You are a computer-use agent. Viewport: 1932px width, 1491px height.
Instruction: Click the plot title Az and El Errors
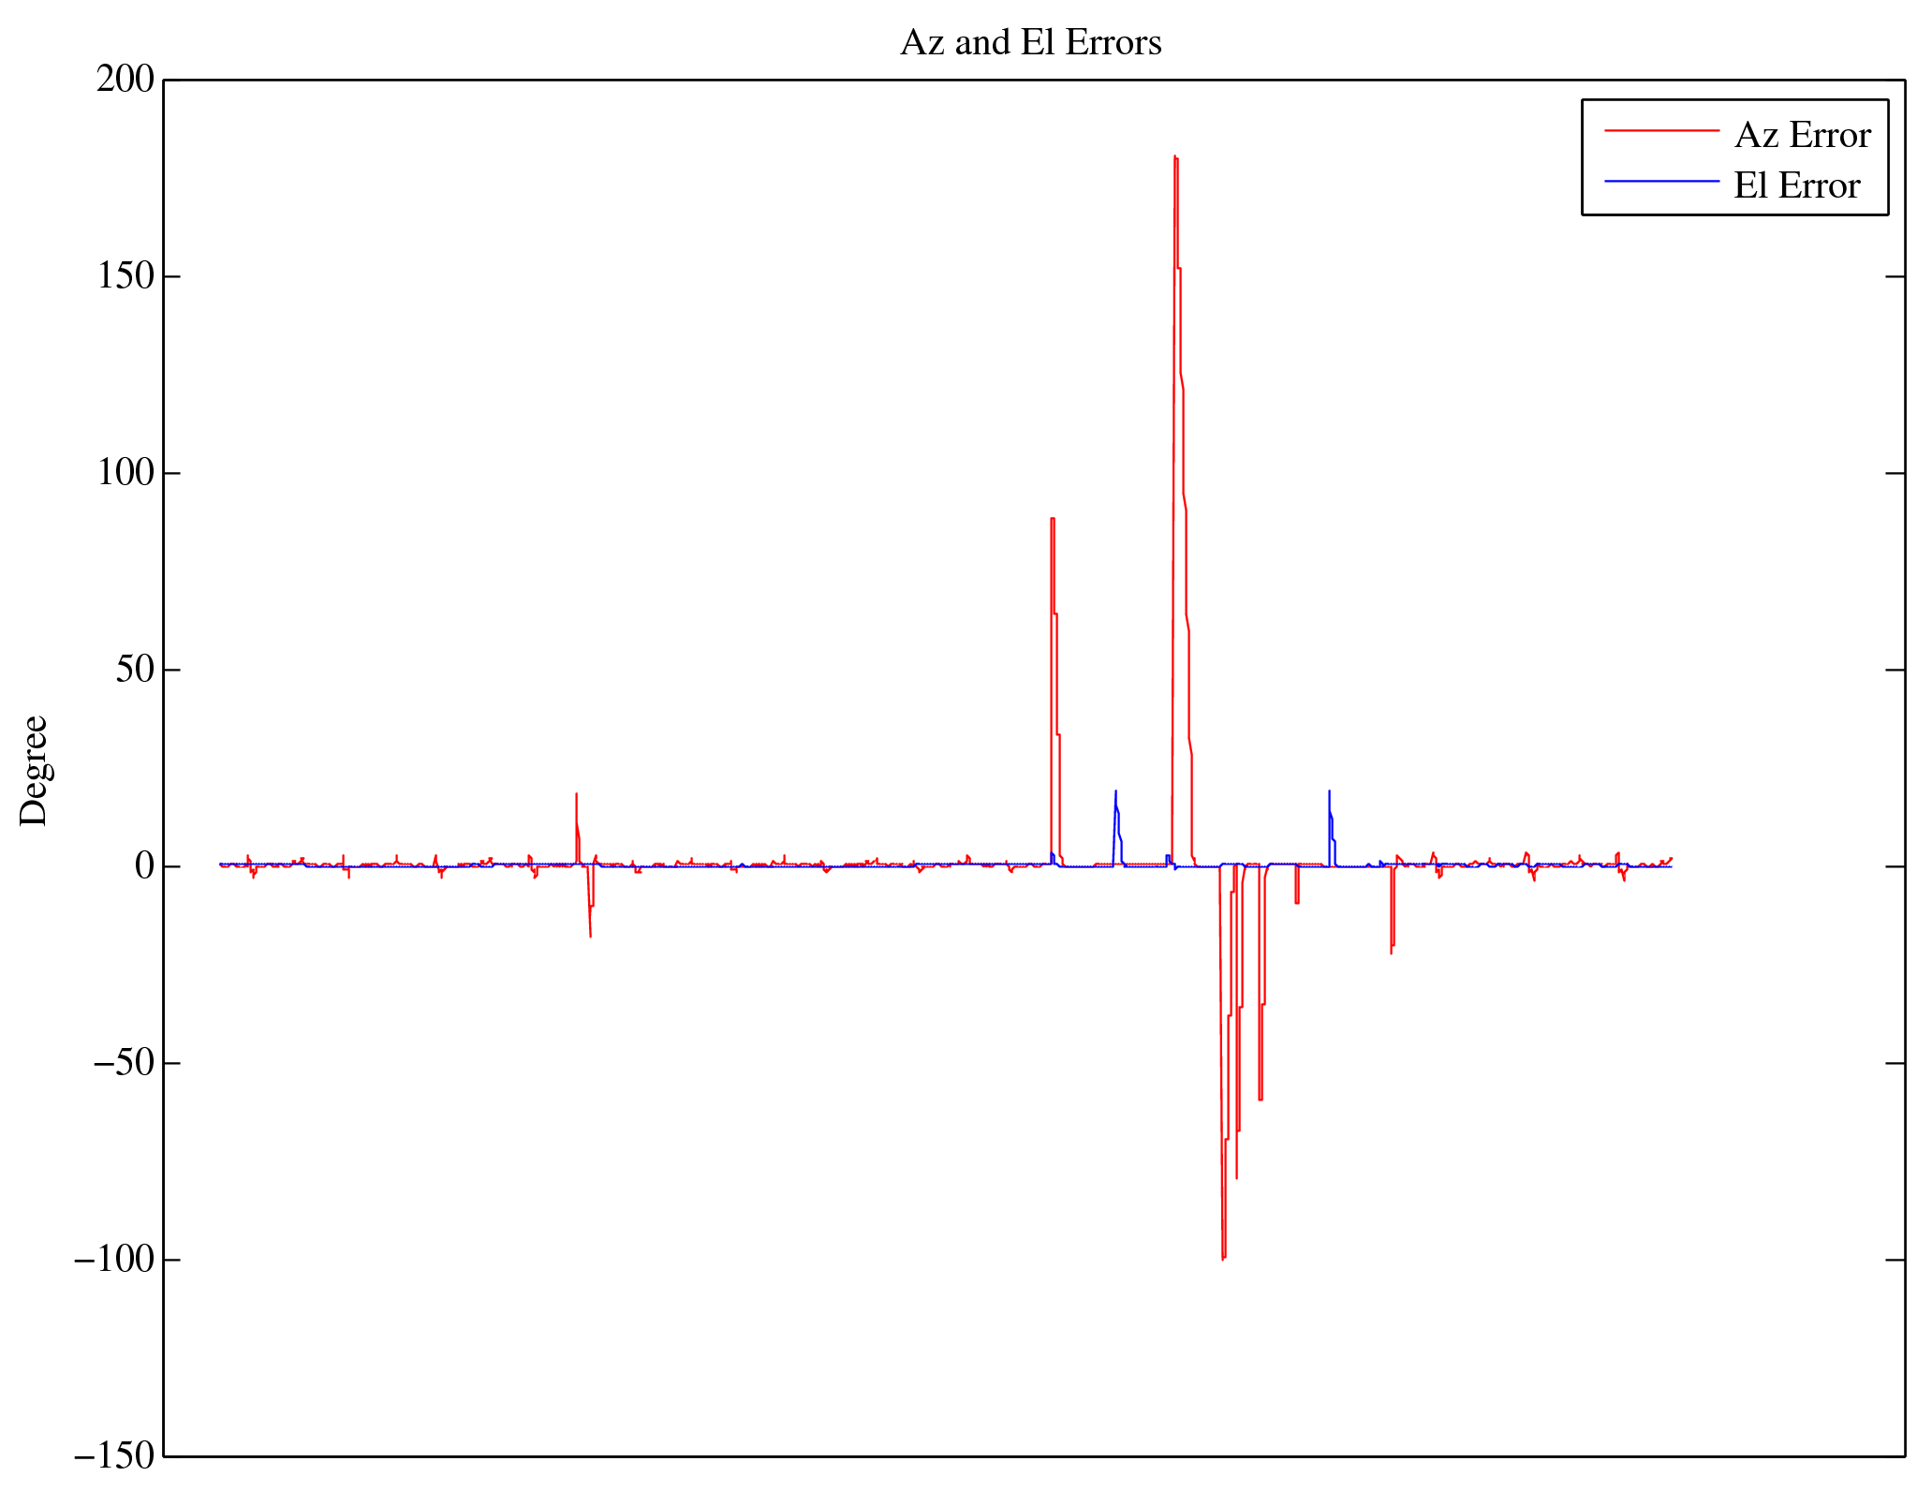point(1030,43)
